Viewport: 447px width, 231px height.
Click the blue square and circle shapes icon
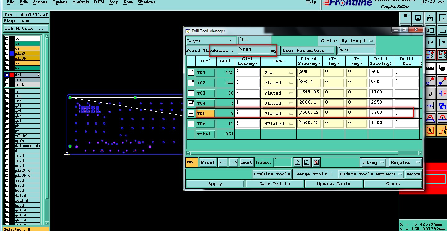tap(442, 106)
